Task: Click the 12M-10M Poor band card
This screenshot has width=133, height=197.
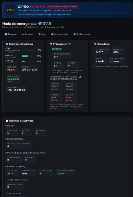Action: 70,97
